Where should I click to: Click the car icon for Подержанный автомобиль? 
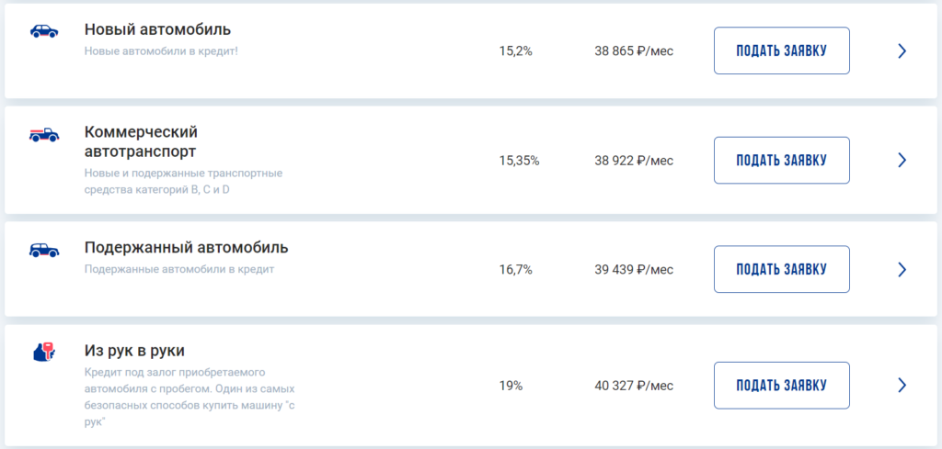pyautogui.click(x=43, y=250)
